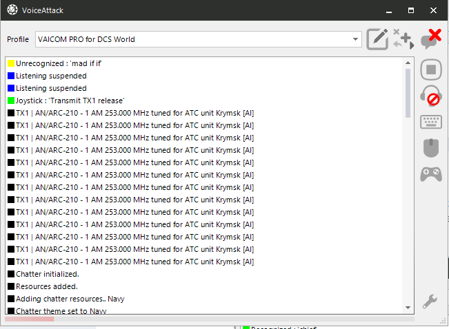The width and height of the screenshot is (449, 329).
Task: Toggle mouse shortcuts icon
Action: click(430, 148)
